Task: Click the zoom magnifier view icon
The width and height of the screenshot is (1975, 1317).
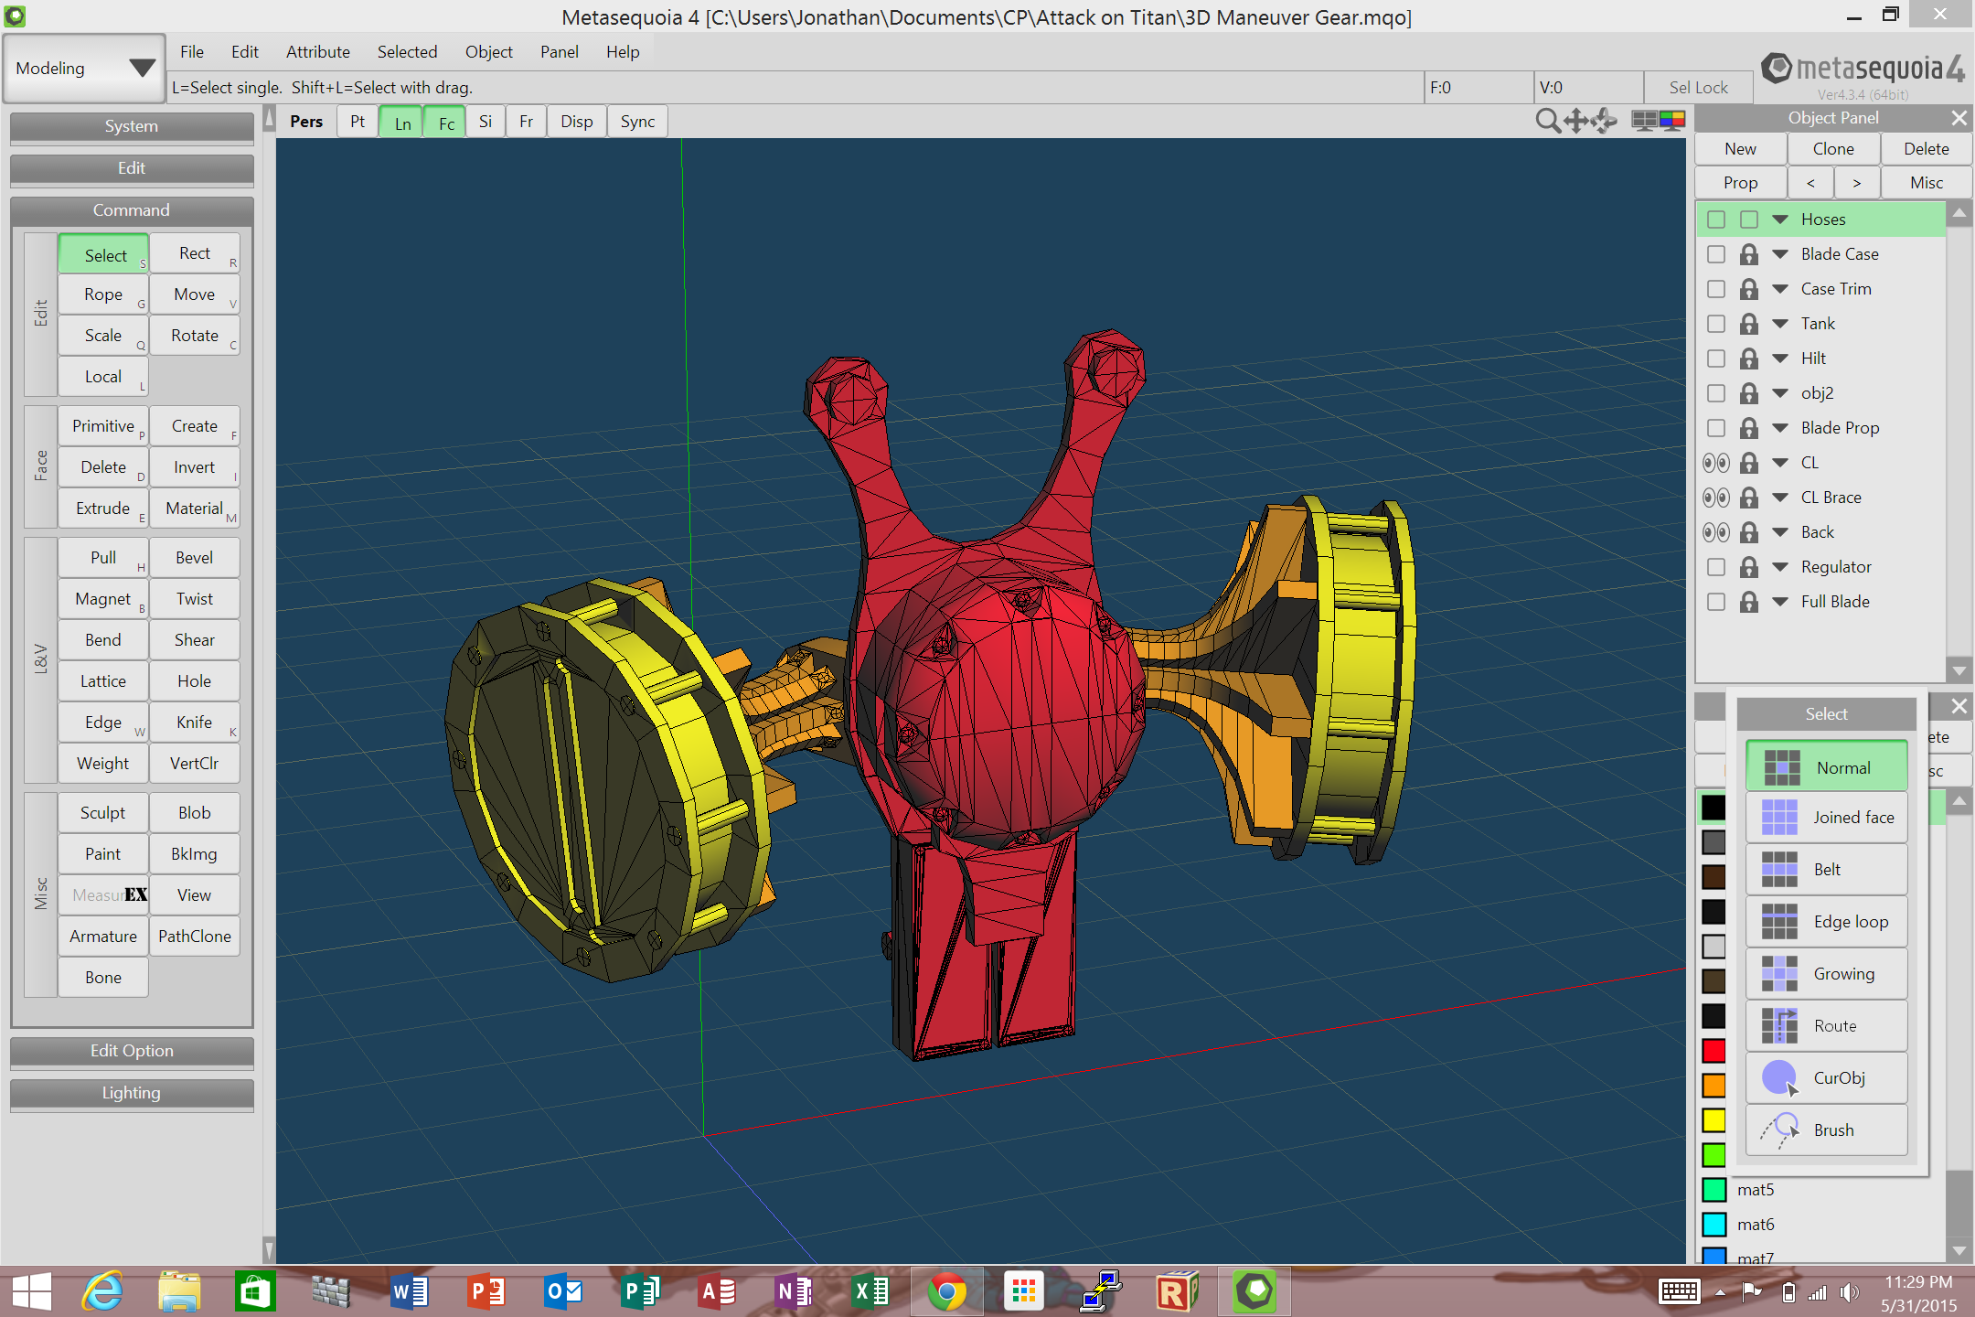Action: click(x=1547, y=121)
